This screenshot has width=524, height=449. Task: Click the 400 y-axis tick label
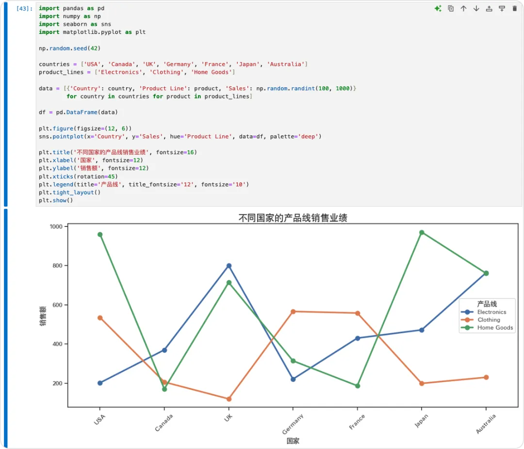pyautogui.click(x=57, y=344)
